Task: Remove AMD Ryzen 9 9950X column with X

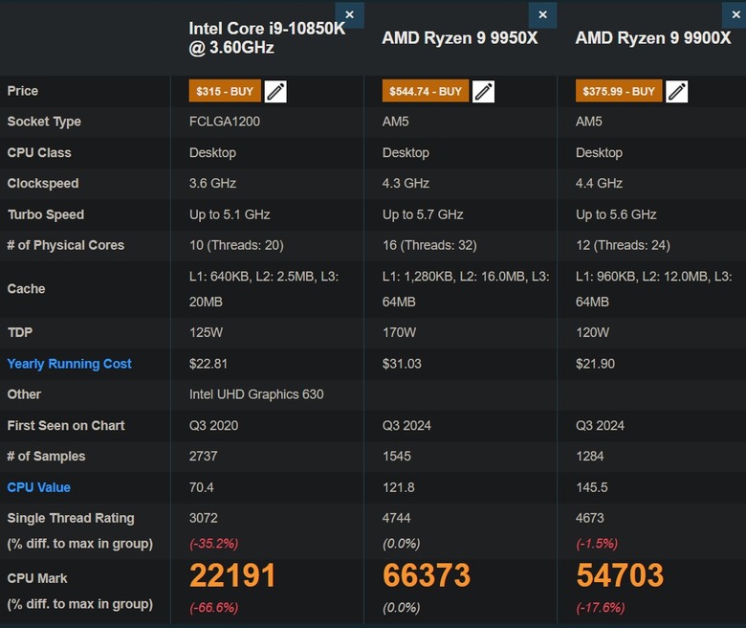Action: pyautogui.click(x=543, y=14)
